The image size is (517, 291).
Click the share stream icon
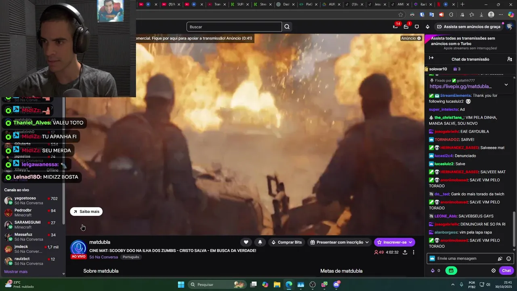click(405, 252)
